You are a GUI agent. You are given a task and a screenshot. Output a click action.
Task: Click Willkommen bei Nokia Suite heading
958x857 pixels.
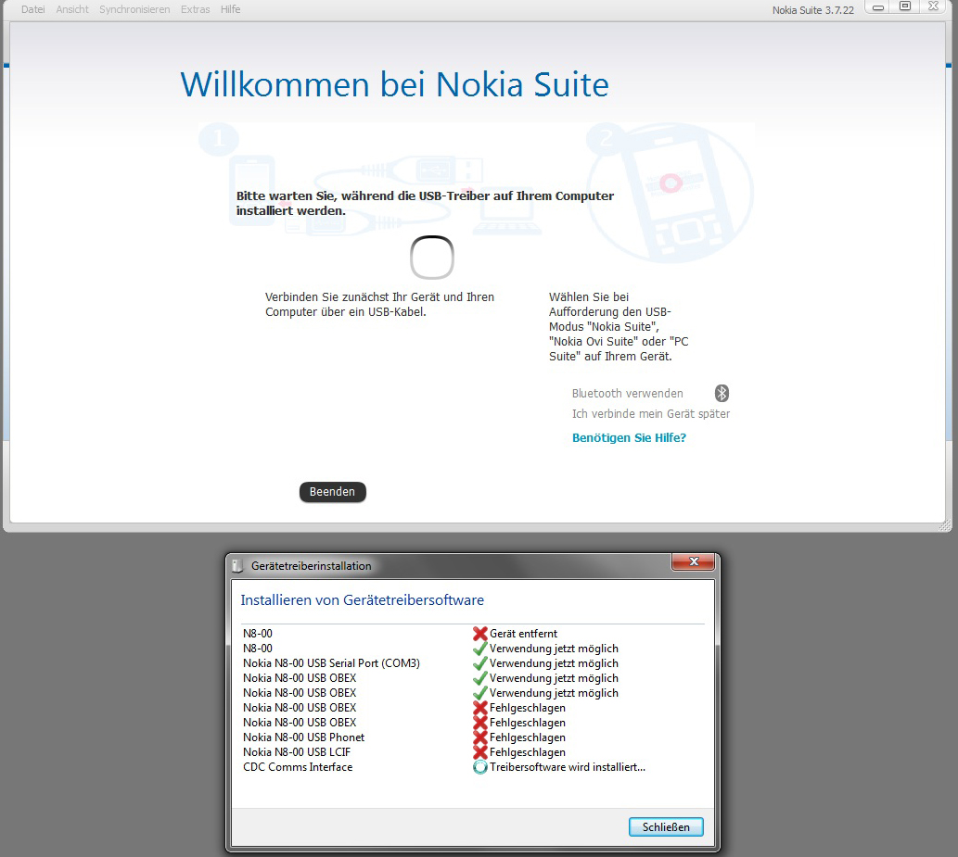[x=395, y=84]
